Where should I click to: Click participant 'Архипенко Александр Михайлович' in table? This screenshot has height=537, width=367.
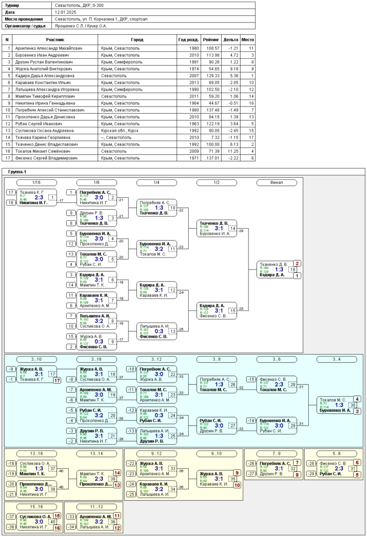pyautogui.click(x=49, y=48)
